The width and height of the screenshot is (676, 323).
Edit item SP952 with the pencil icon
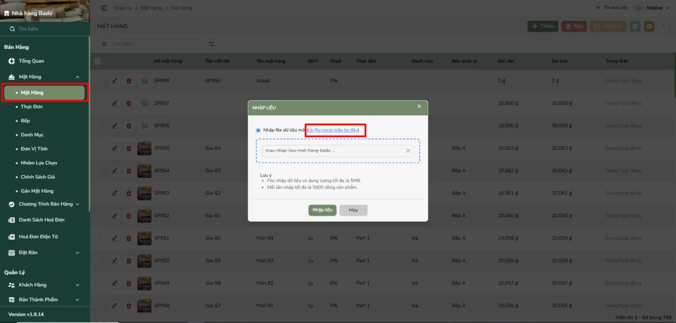point(115,216)
